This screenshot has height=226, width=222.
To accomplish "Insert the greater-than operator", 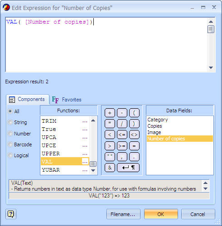I will (110, 146).
